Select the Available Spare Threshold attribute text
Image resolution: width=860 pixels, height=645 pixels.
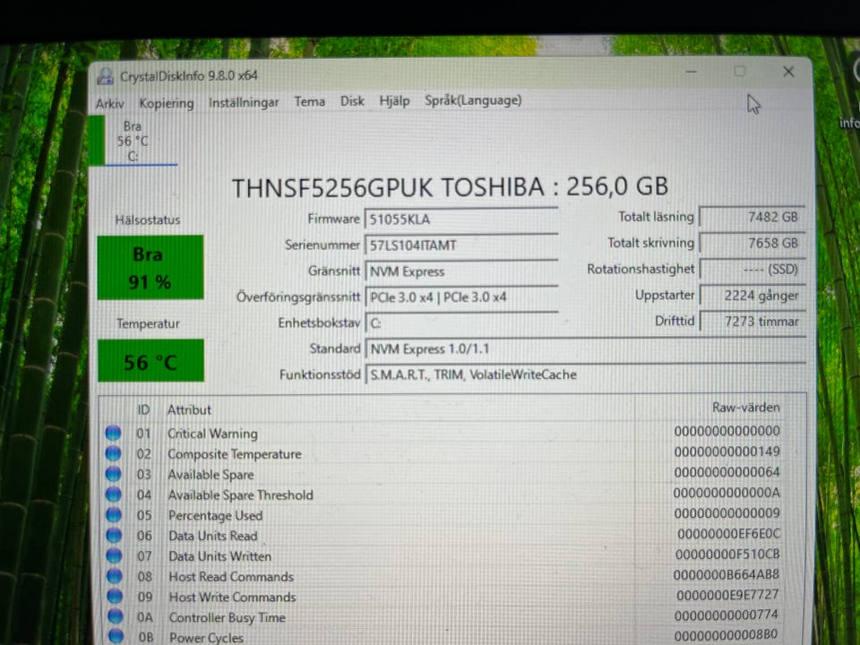(240, 495)
